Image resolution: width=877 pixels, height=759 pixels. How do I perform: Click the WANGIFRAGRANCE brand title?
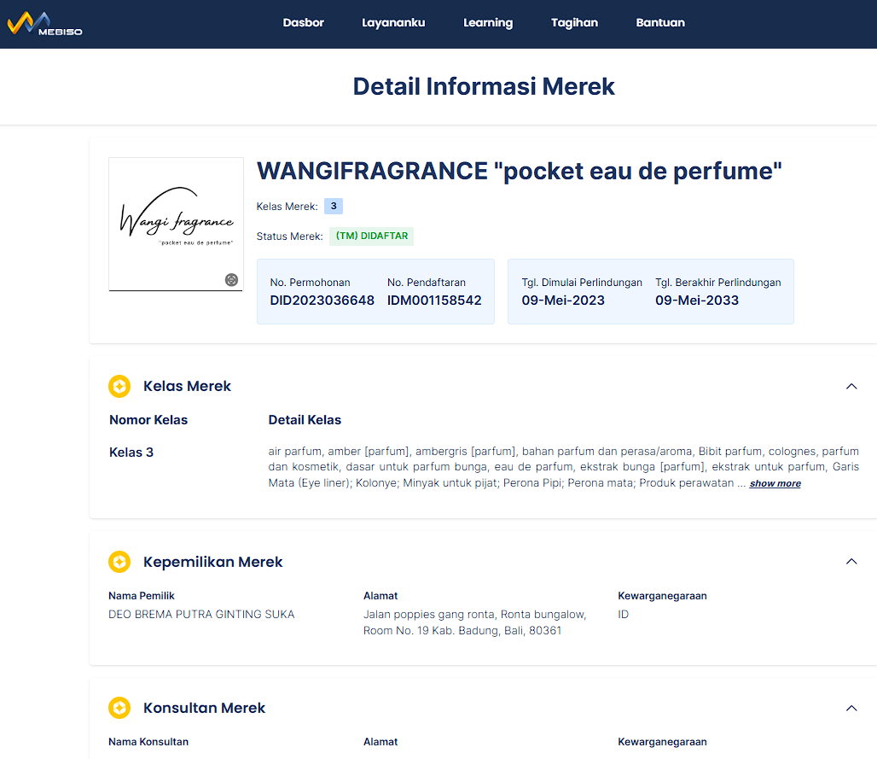(519, 172)
